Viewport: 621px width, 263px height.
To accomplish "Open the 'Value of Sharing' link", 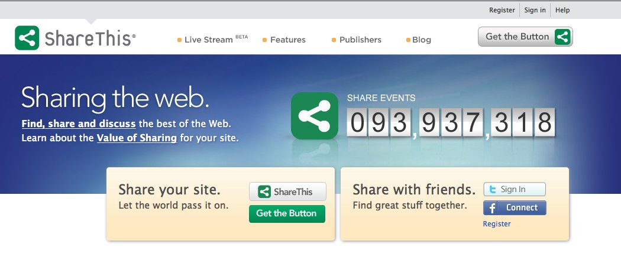I will click(137, 138).
